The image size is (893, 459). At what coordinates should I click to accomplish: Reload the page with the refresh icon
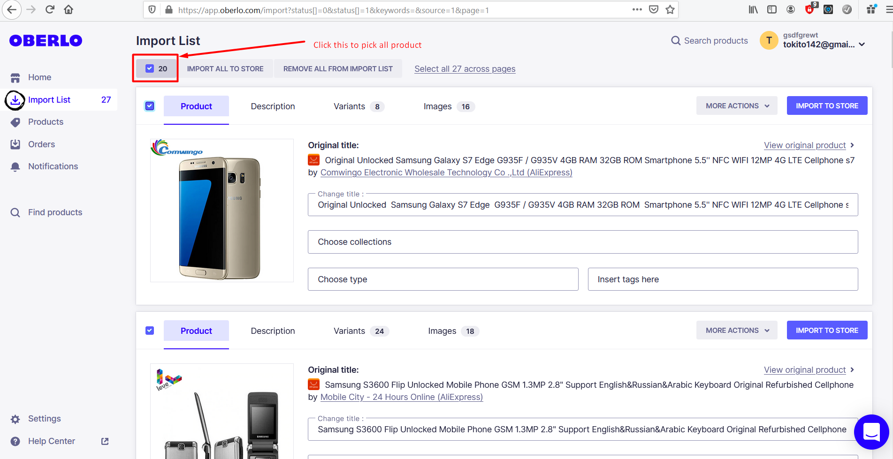[x=50, y=10]
